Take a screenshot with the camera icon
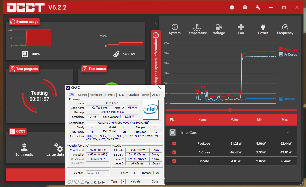306x187 pixels. [245, 8]
